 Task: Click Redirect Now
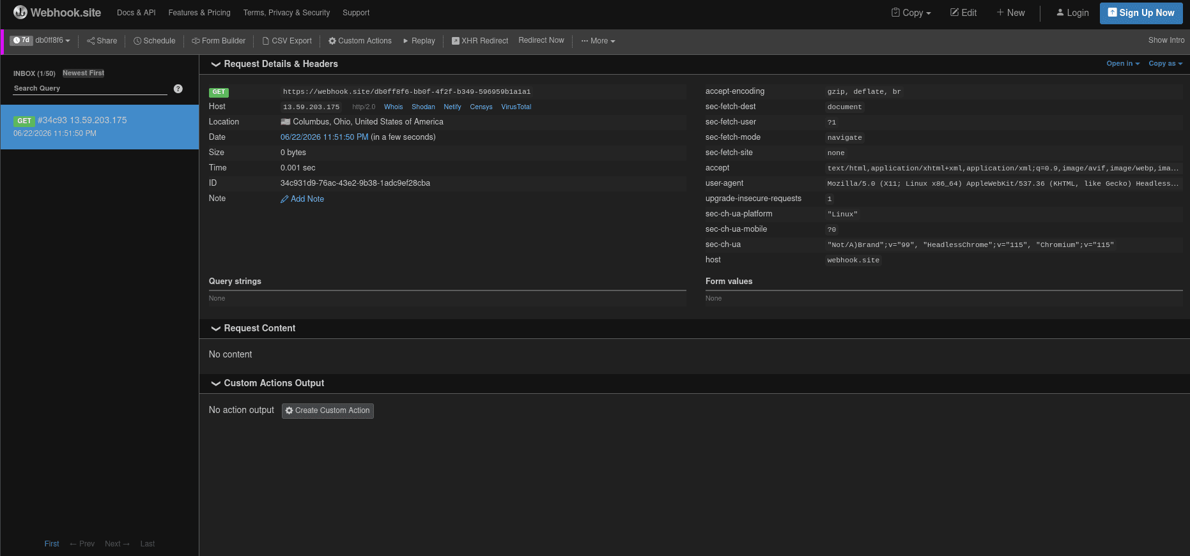tap(541, 40)
